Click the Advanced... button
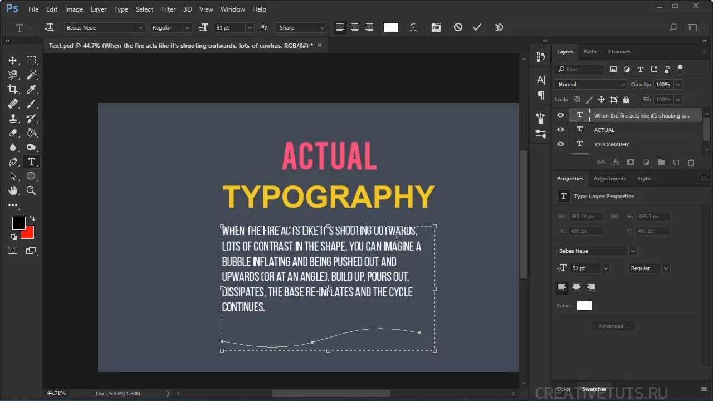Viewport: 713px width, 401px height. [x=613, y=326]
